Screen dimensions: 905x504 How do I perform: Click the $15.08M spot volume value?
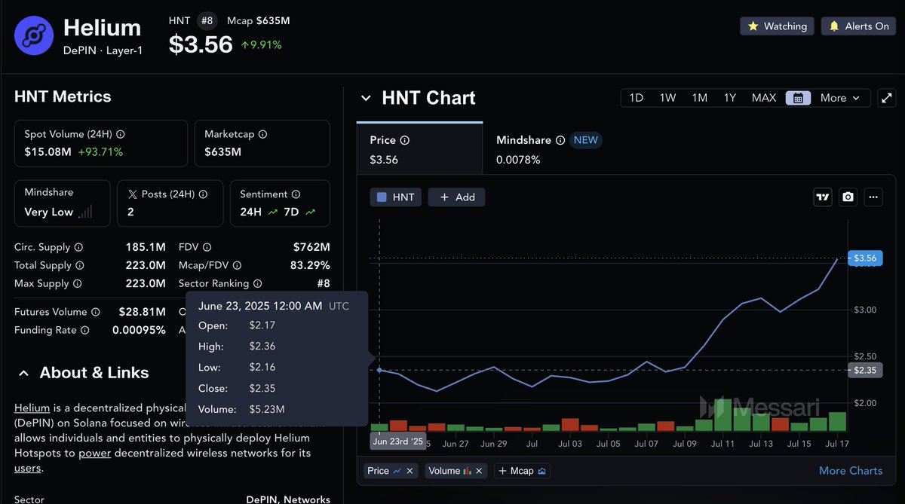pyautogui.click(x=48, y=152)
